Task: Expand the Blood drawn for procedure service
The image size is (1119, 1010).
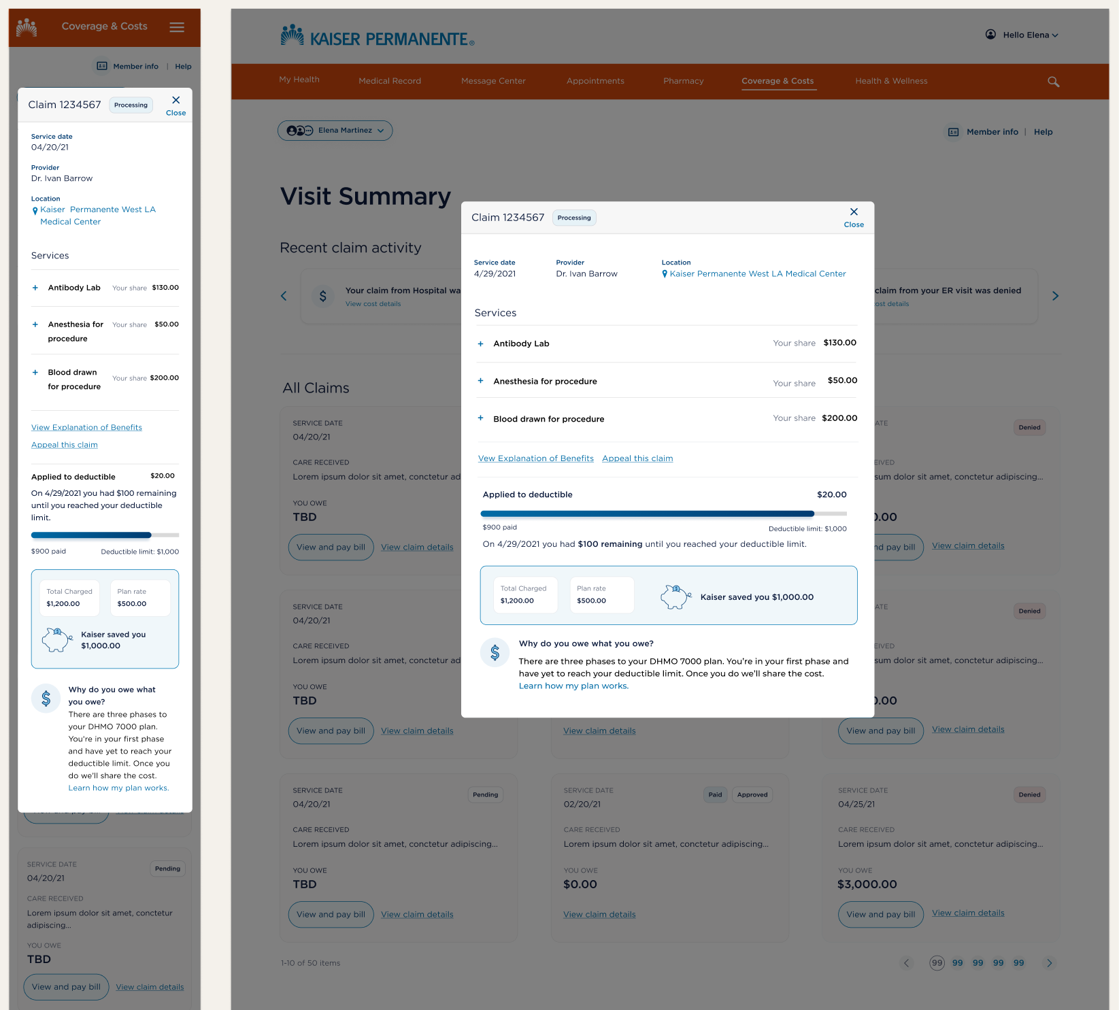Action: [480, 419]
